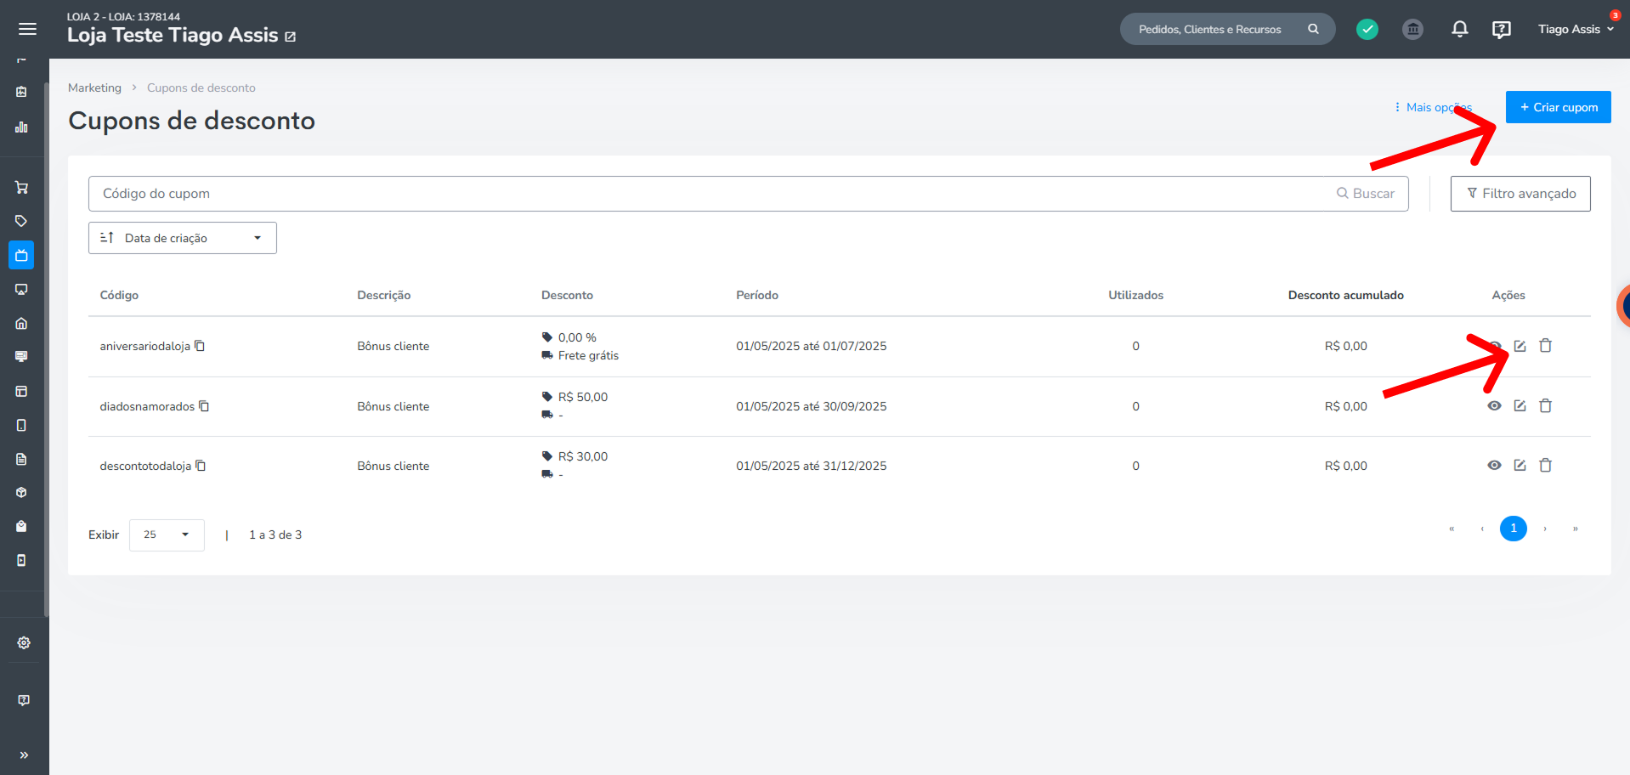This screenshot has height=775, width=1630.
Task: Open the Data de criação sort dropdown
Action: 183,238
